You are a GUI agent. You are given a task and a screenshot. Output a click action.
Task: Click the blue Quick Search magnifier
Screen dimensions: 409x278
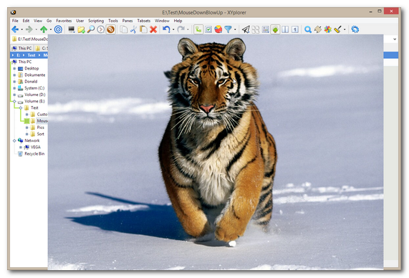pos(308,29)
